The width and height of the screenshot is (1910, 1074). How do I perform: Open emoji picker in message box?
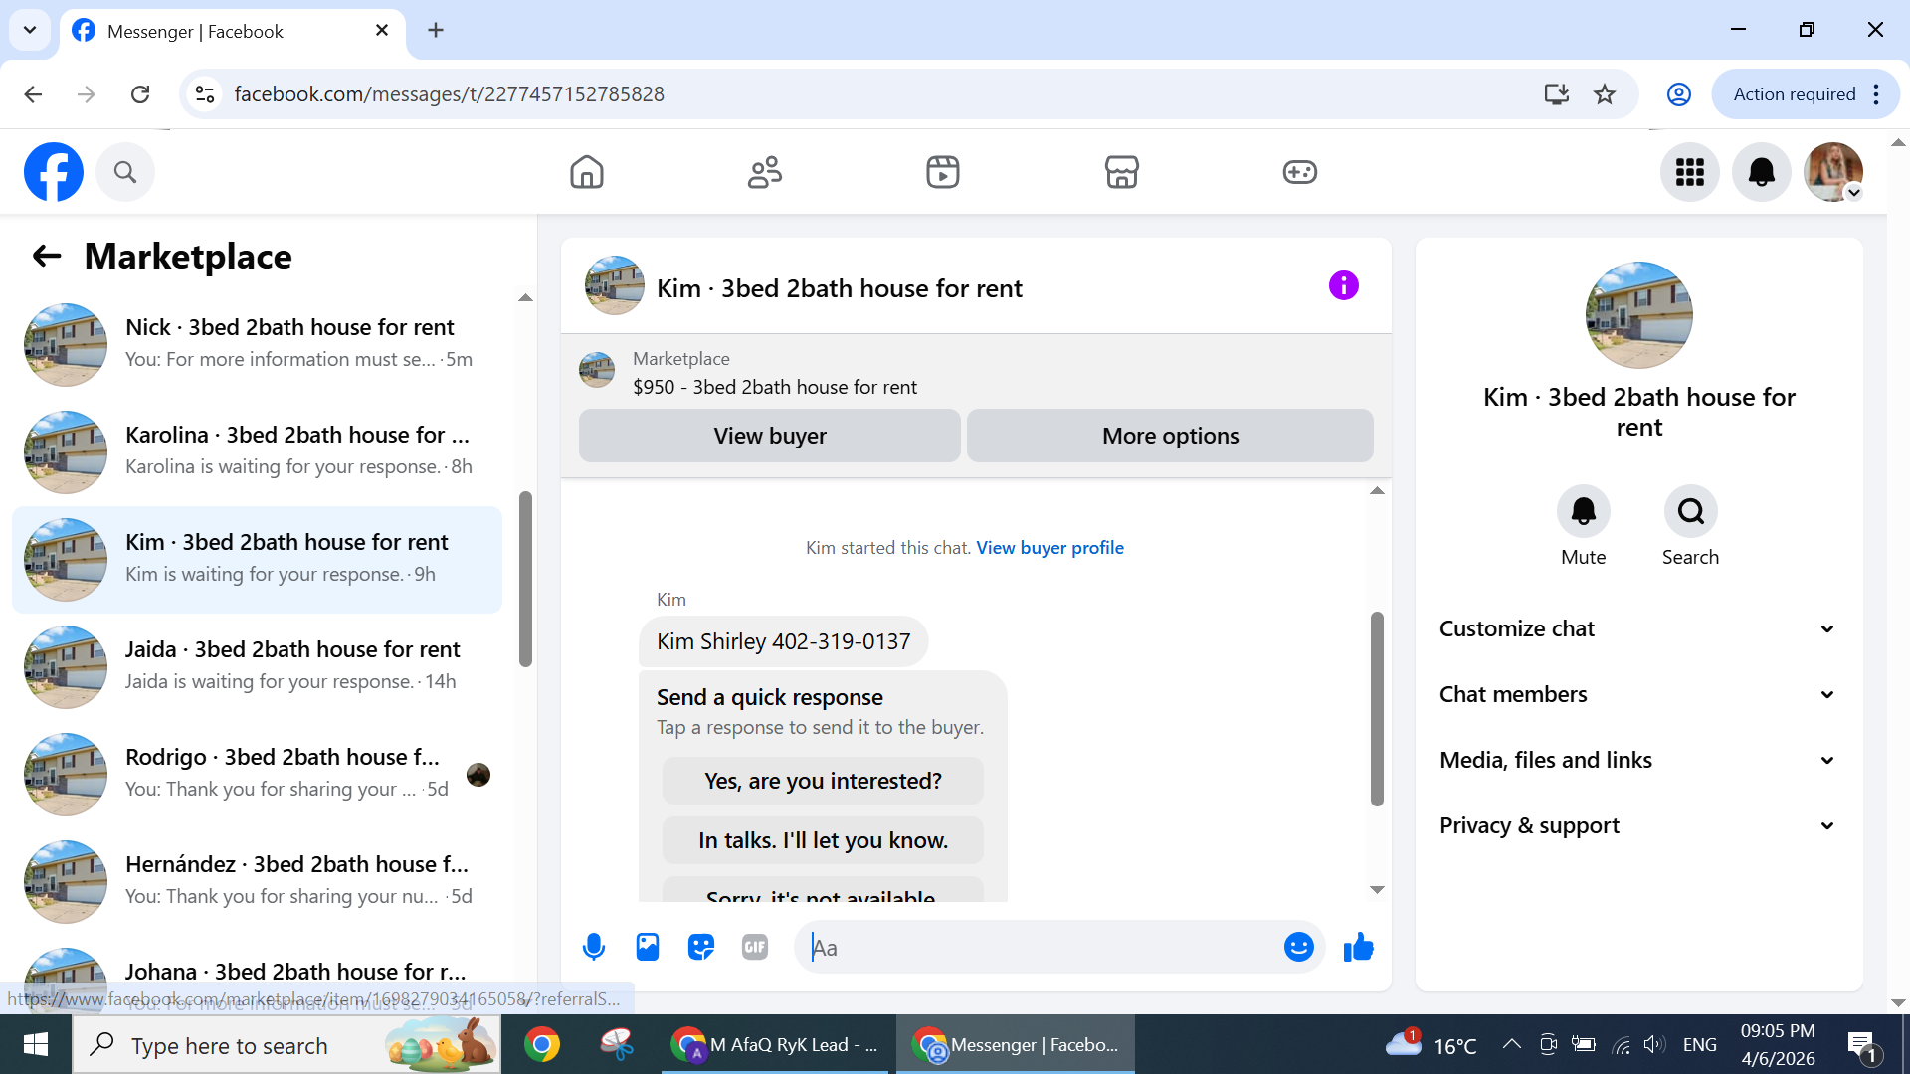pos(1299,947)
